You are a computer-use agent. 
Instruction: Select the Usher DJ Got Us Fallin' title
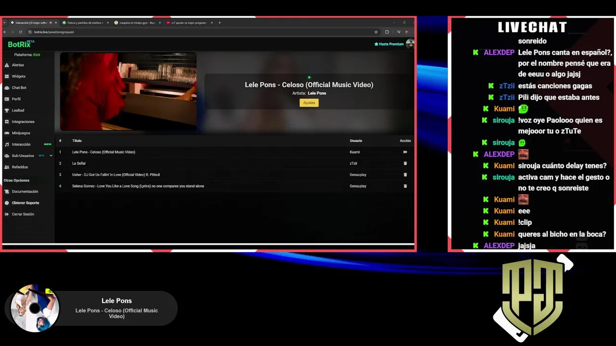coord(116,175)
